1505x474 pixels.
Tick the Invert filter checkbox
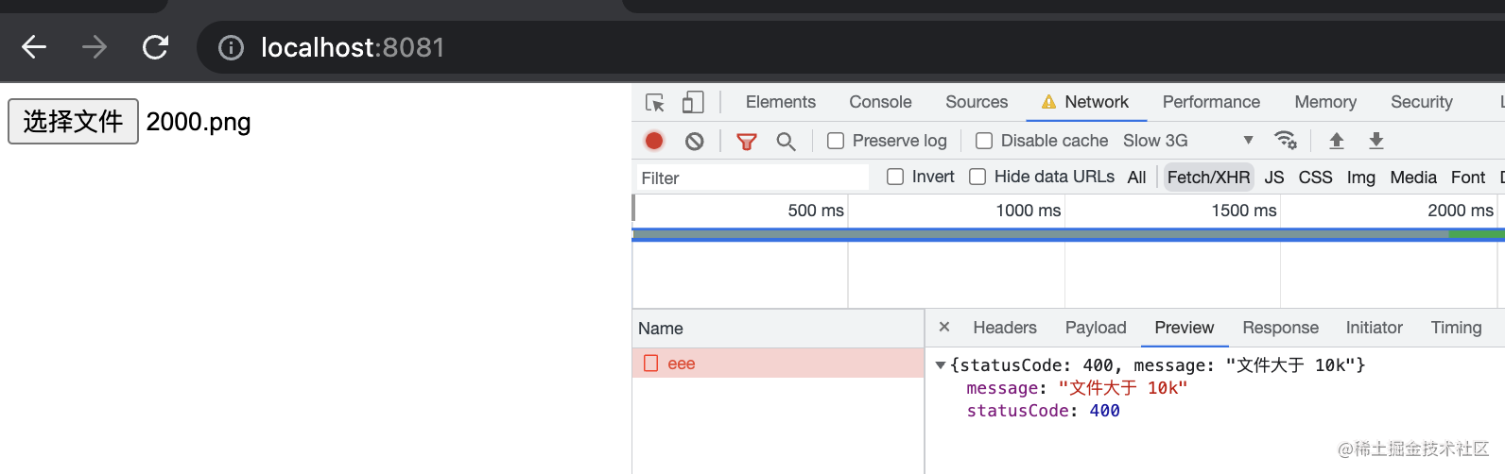click(895, 177)
